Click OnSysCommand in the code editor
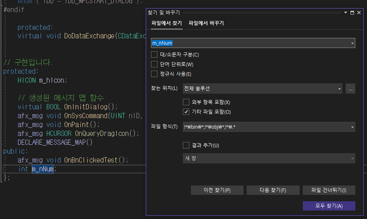This screenshot has height=219, width=367. click(x=86, y=116)
